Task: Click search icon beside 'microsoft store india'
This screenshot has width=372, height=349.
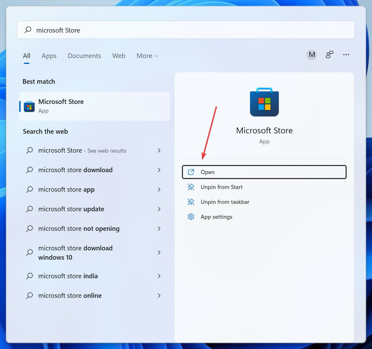Action: click(x=29, y=276)
